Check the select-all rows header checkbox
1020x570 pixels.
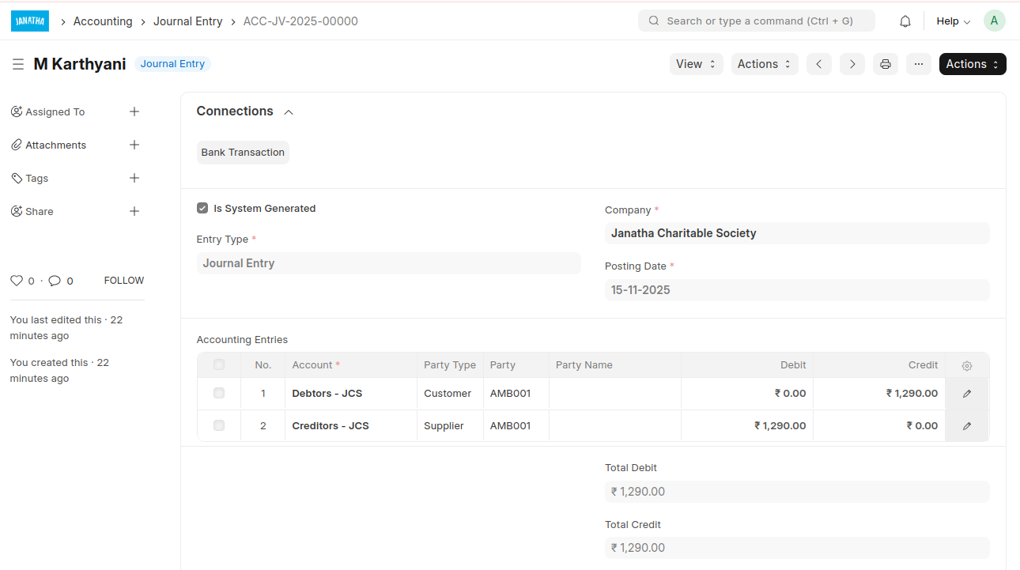[x=219, y=364]
